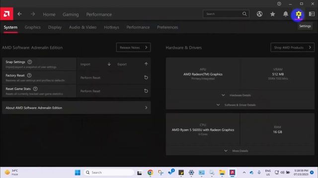The image size is (318, 178).
Task: Click AMD Ryzen 5 5600U CPU text
Action: tap(203, 130)
